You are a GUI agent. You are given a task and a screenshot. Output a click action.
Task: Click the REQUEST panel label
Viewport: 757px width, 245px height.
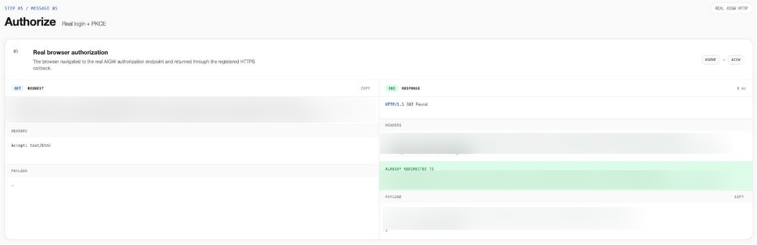pos(35,88)
